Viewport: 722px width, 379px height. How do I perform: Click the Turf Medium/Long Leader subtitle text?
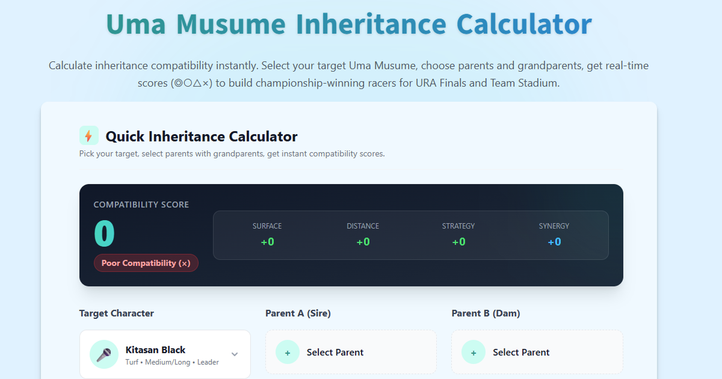[x=172, y=362]
